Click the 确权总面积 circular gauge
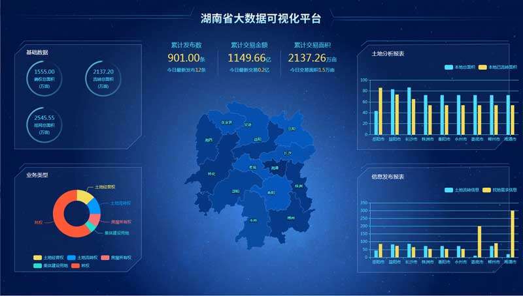 coord(44,78)
